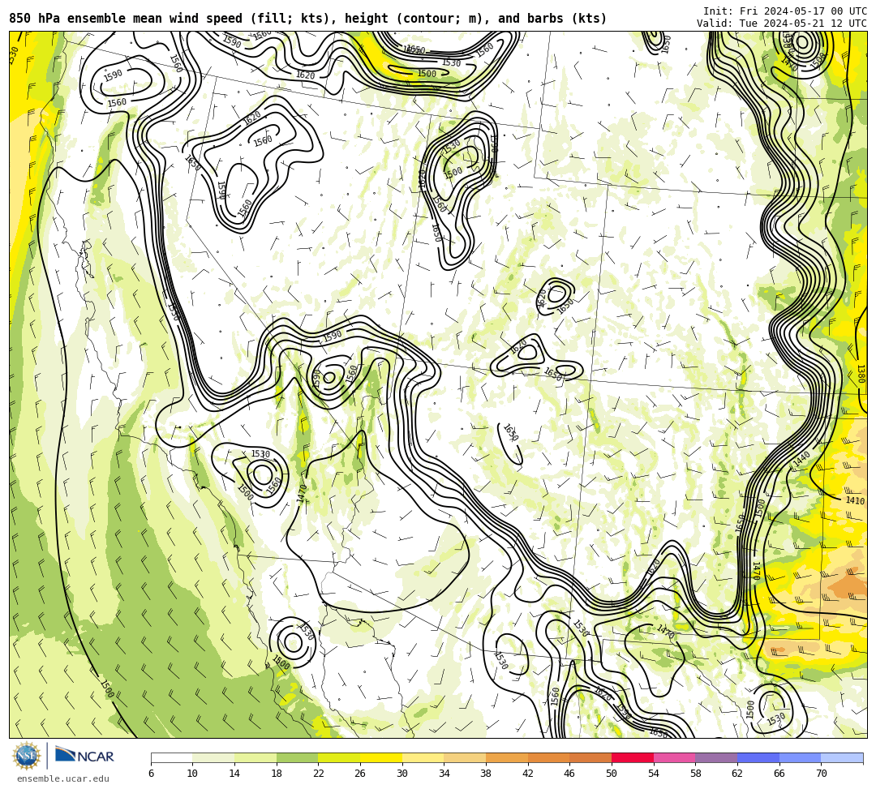Click the legend tick label 14
Screen dimensions: 876x789
[234, 774]
